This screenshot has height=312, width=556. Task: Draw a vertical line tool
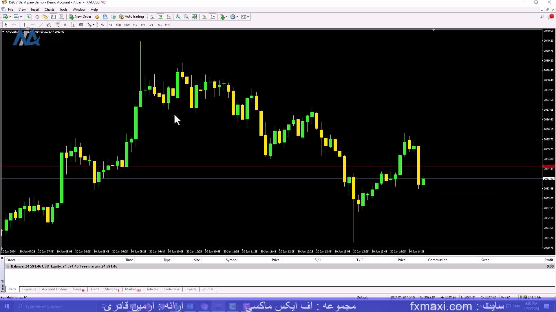[24, 25]
